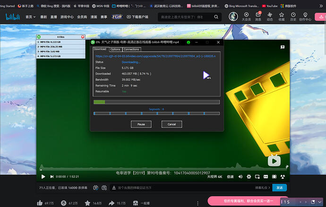Click the white TV play icon on the video
Screen dimensions: 326x207
point(274,161)
